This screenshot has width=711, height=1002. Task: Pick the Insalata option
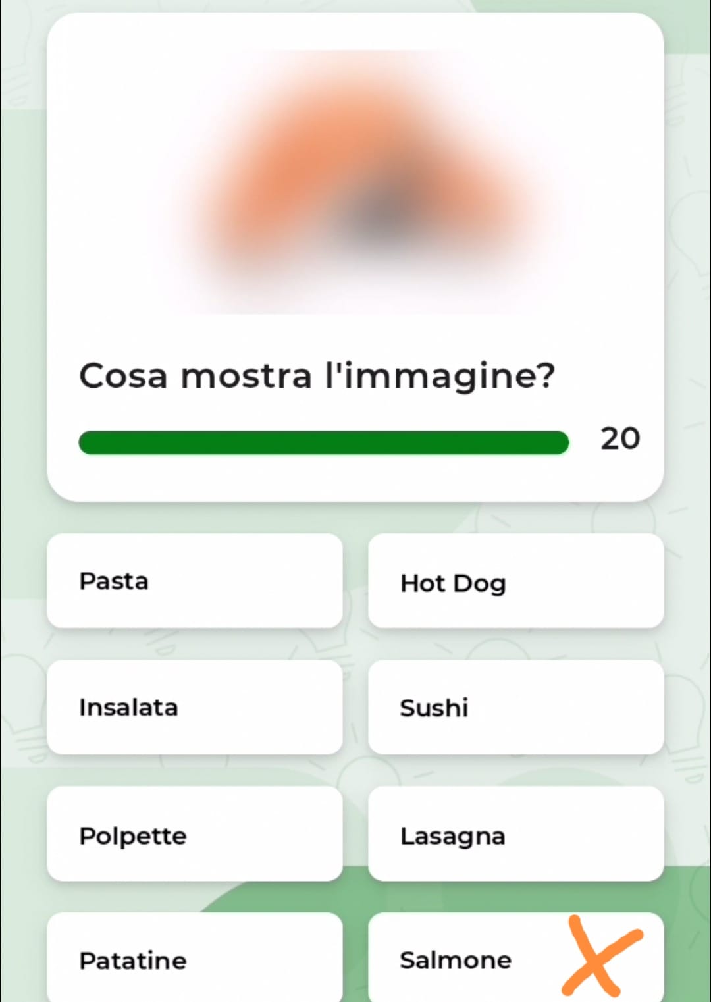click(x=195, y=707)
